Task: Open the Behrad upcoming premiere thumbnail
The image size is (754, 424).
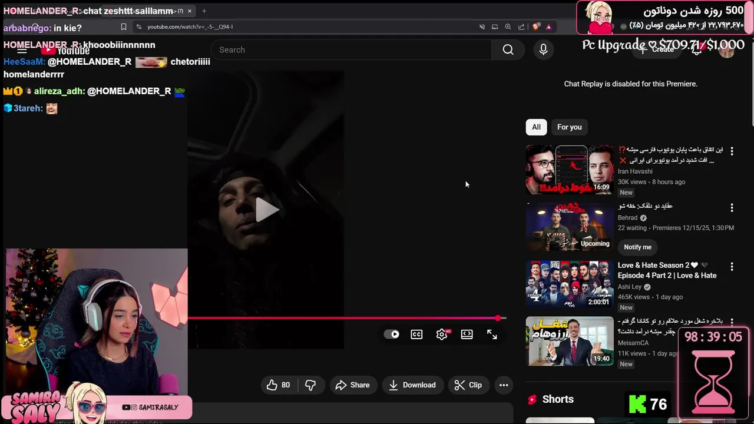Action: point(570,227)
